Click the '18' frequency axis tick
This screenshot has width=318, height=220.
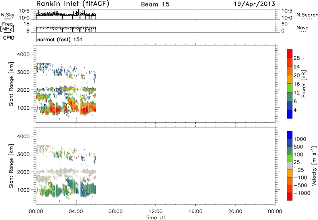[x=27, y=24]
